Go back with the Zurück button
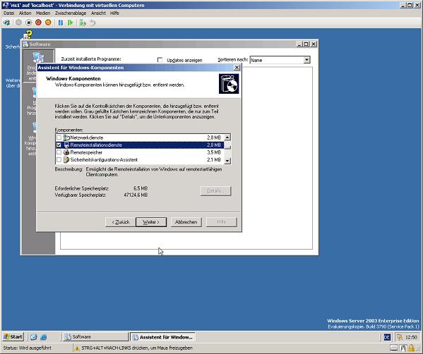423x354 pixels. (121, 222)
